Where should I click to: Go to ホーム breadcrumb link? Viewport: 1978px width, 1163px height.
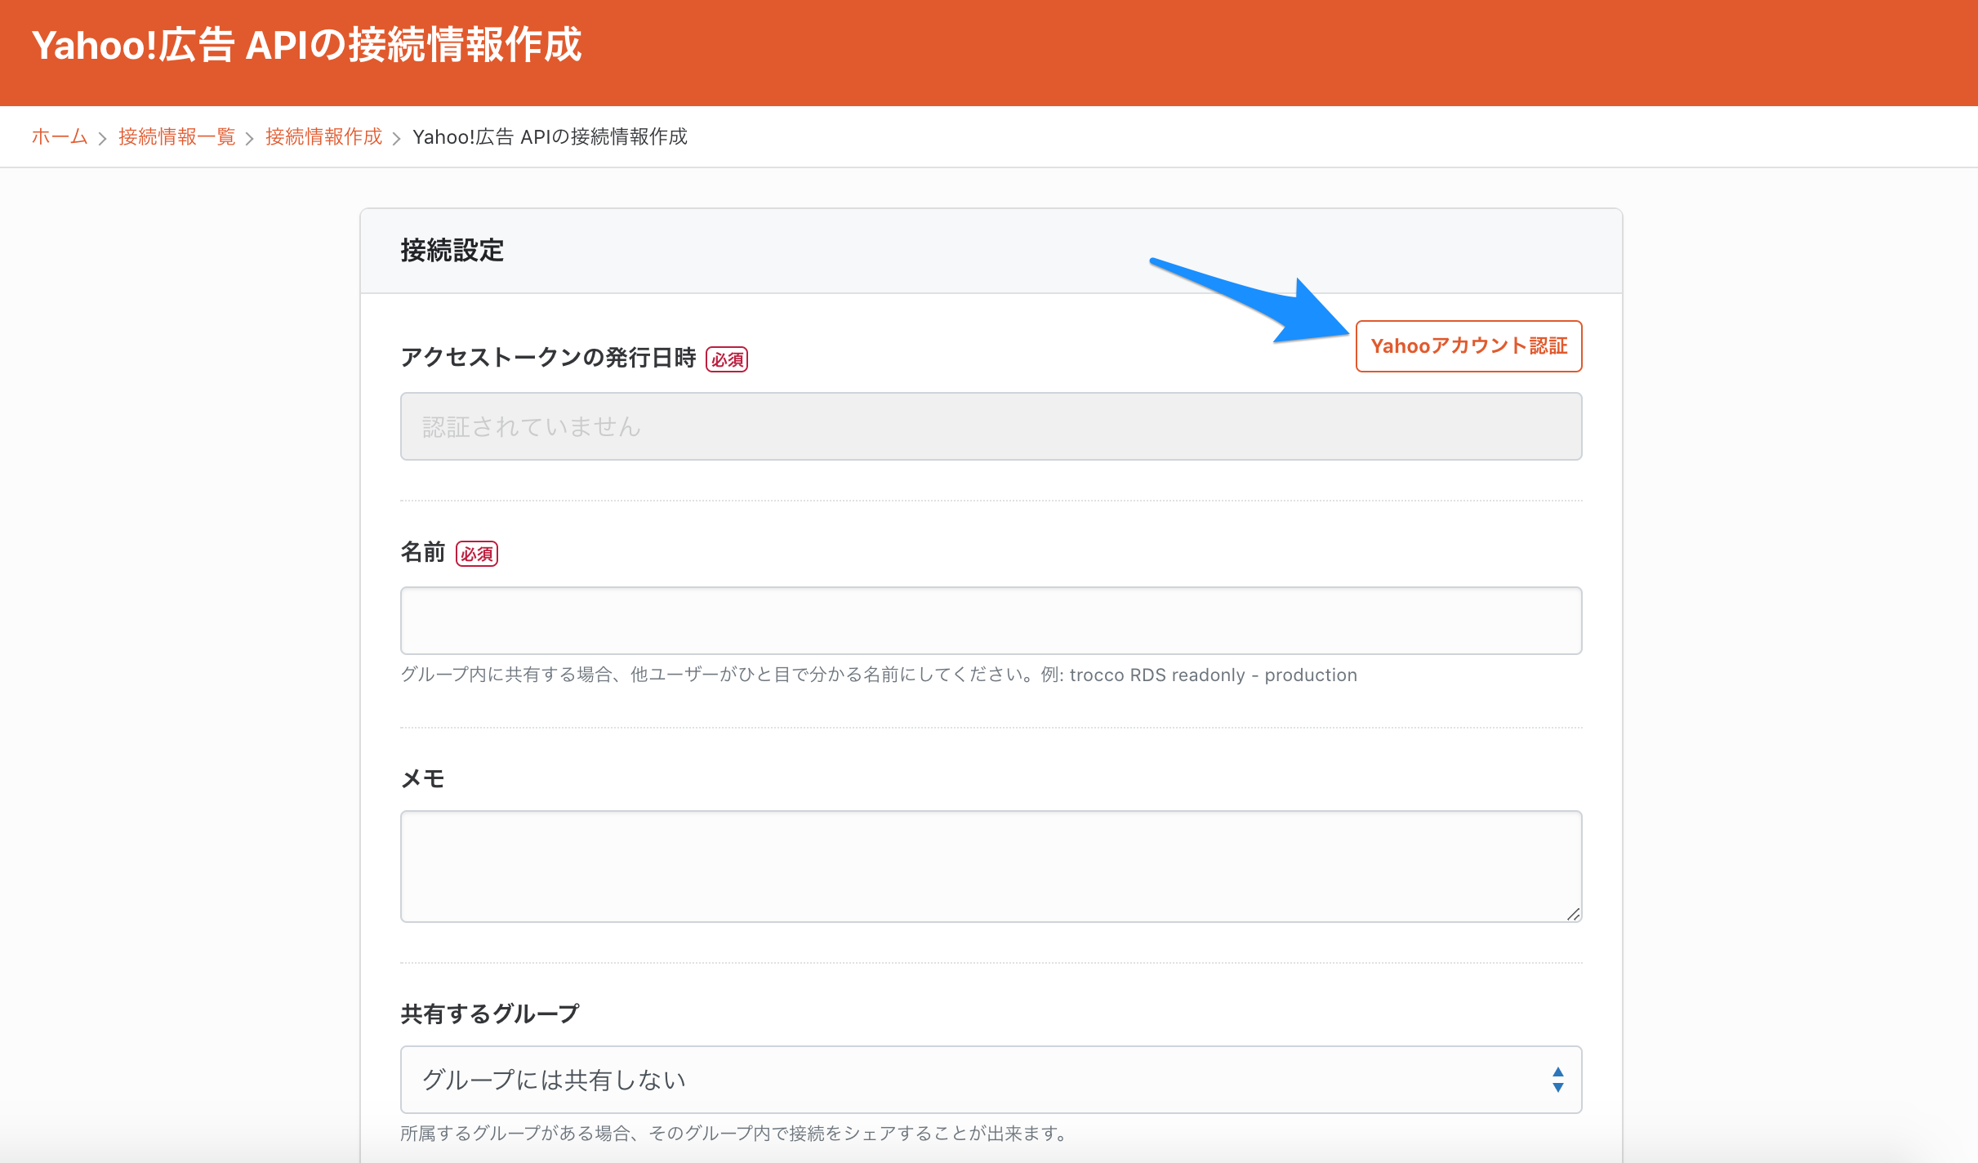pos(60,136)
